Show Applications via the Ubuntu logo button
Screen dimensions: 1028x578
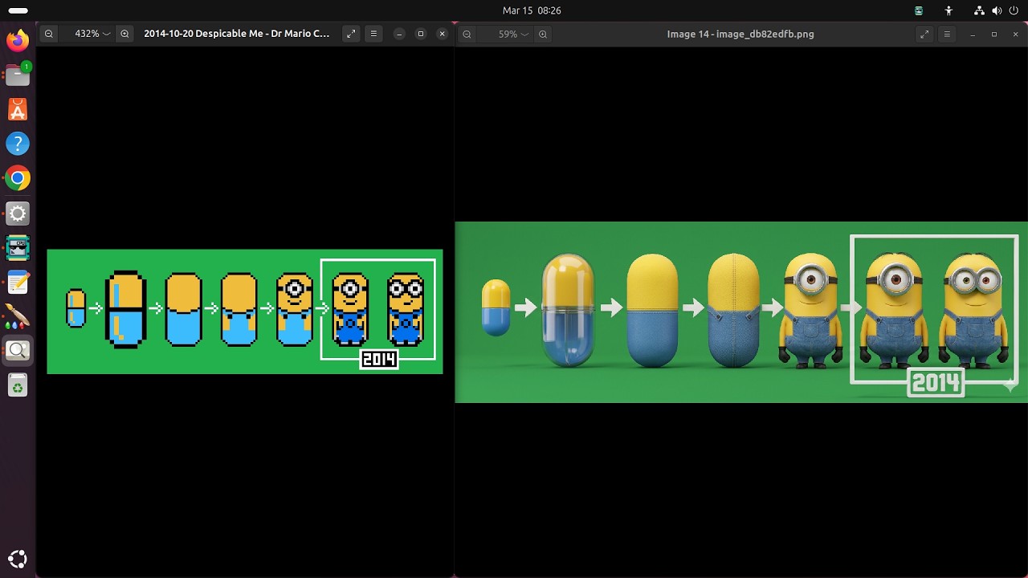(18, 559)
